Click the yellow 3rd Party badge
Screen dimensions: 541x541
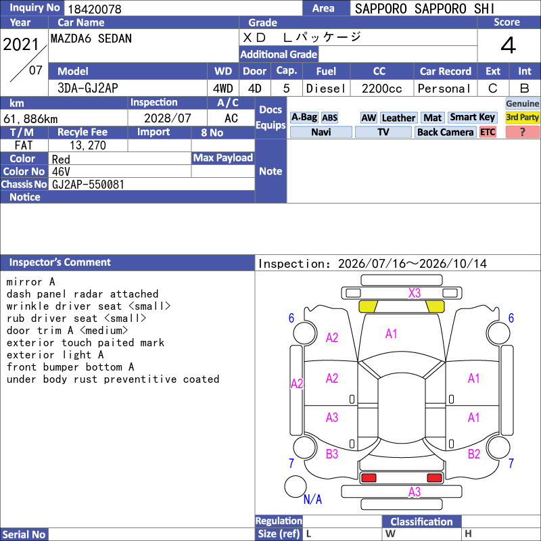pyautogui.click(x=522, y=118)
